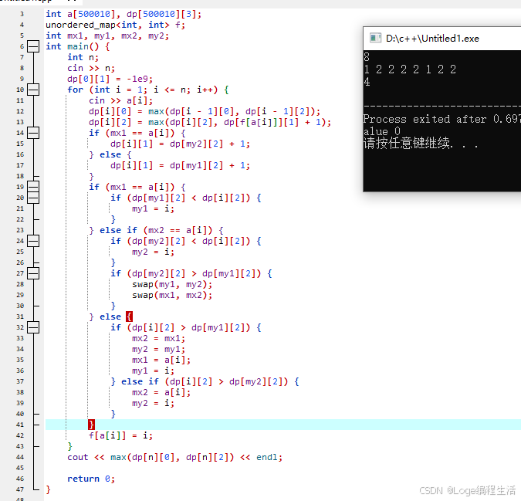Click the console window icon of Untitled1.exe
521x501 pixels.
(x=375, y=38)
